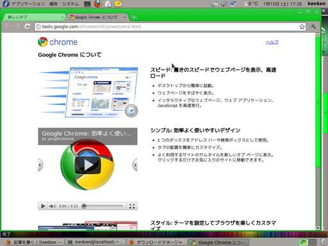328x246 pixels.
Task: Switch to ダウンロードマネージャ taskbar window
Action: click(x=157, y=242)
